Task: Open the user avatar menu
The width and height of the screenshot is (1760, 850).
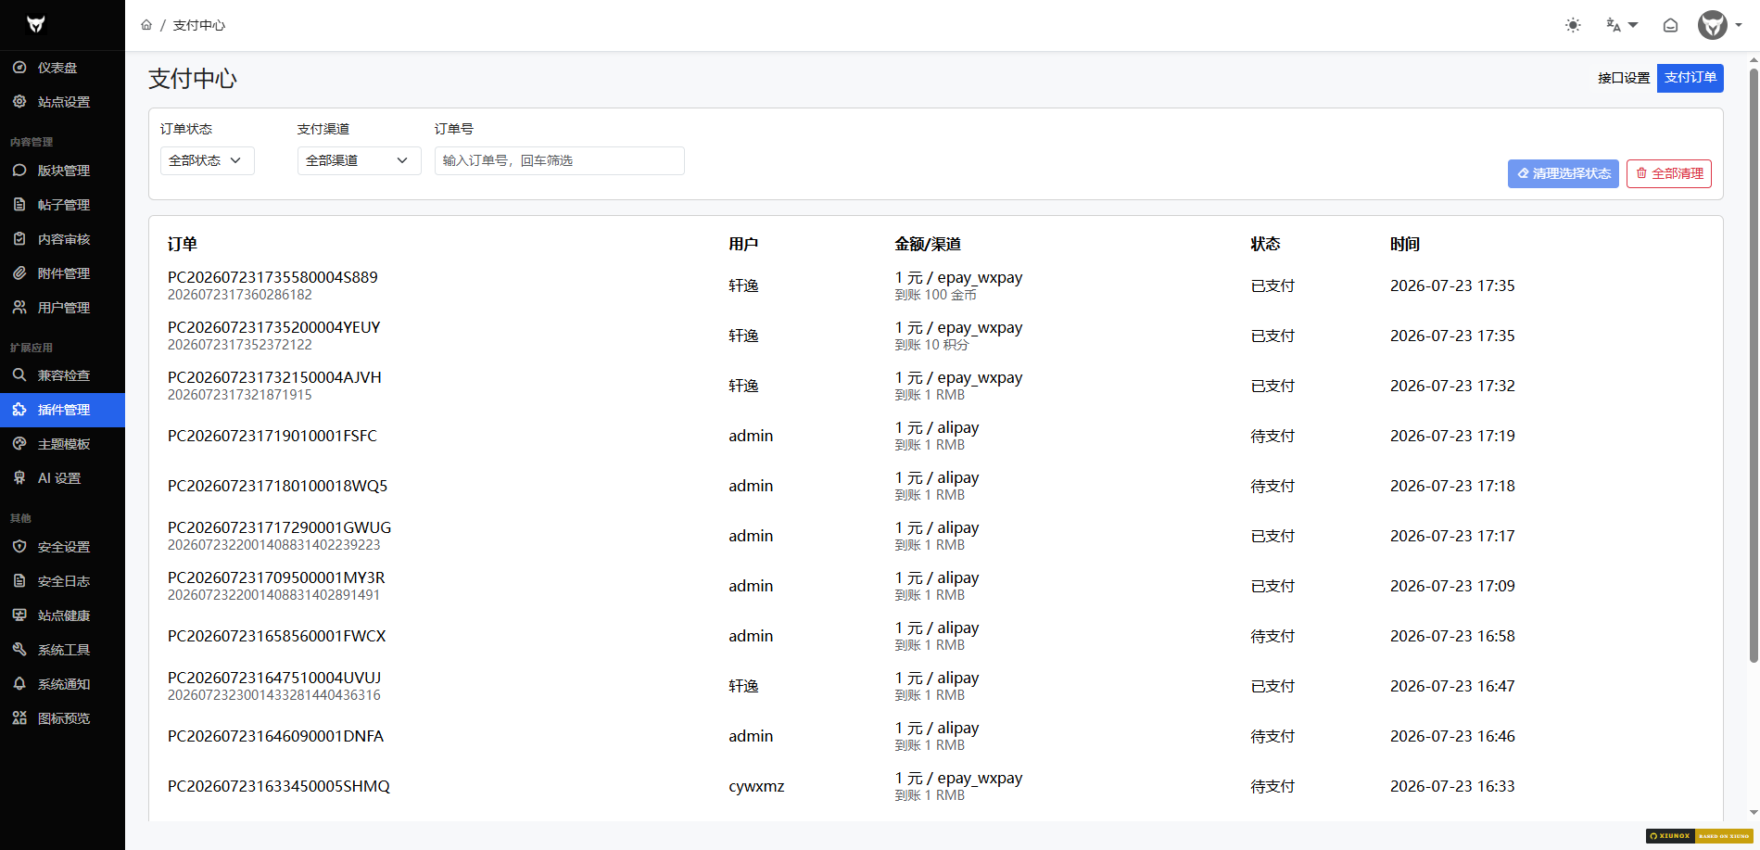Action: [x=1719, y=25]
